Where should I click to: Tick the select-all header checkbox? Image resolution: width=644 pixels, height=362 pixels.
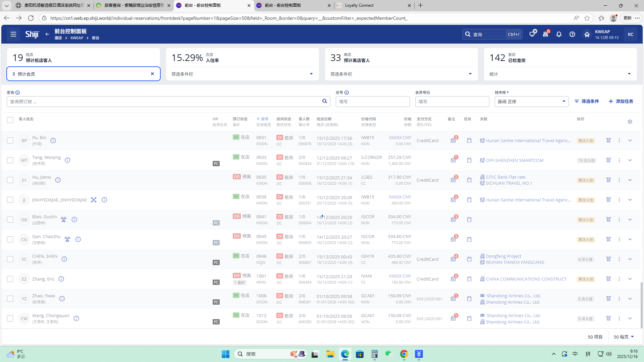10,120
